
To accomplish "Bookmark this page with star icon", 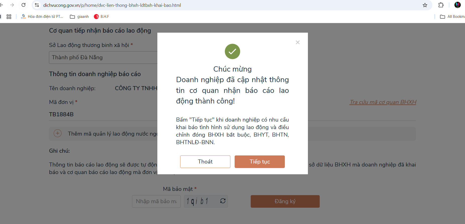I will (425, 5).
